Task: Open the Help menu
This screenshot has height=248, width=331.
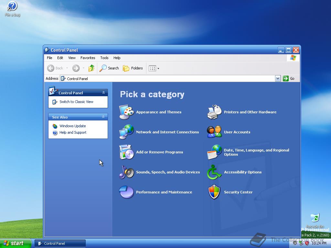Action: [x=117, y=58]
